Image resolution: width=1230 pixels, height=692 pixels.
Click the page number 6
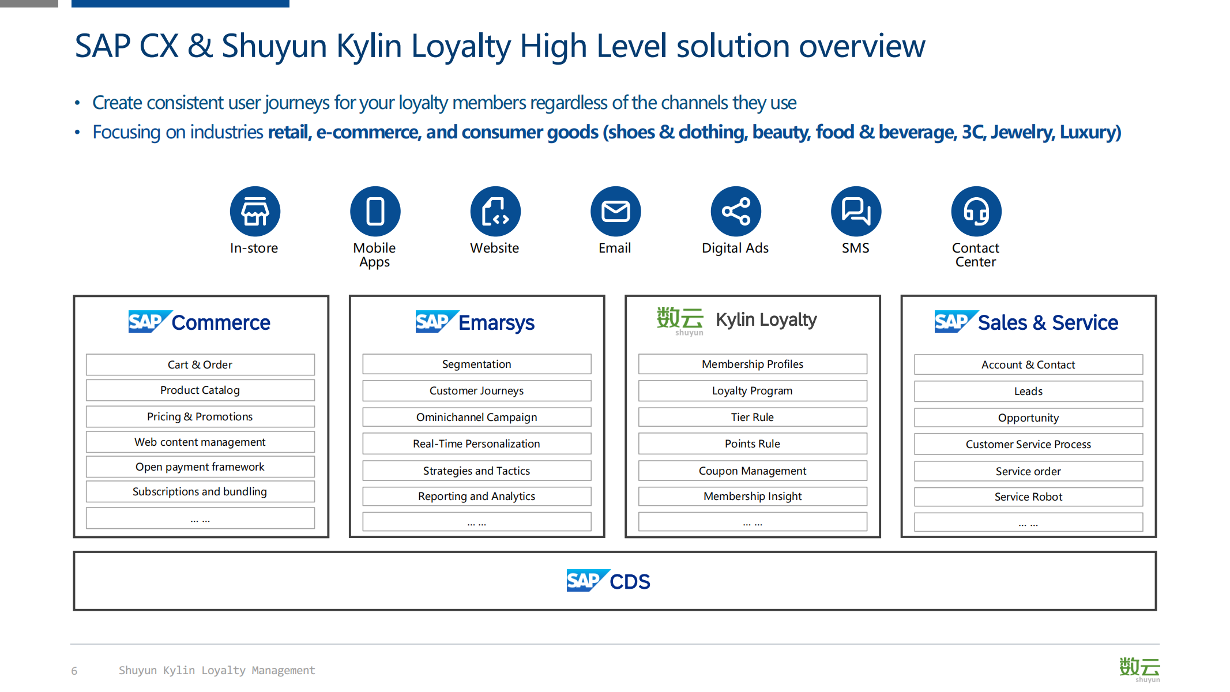[x=74, y=671]
